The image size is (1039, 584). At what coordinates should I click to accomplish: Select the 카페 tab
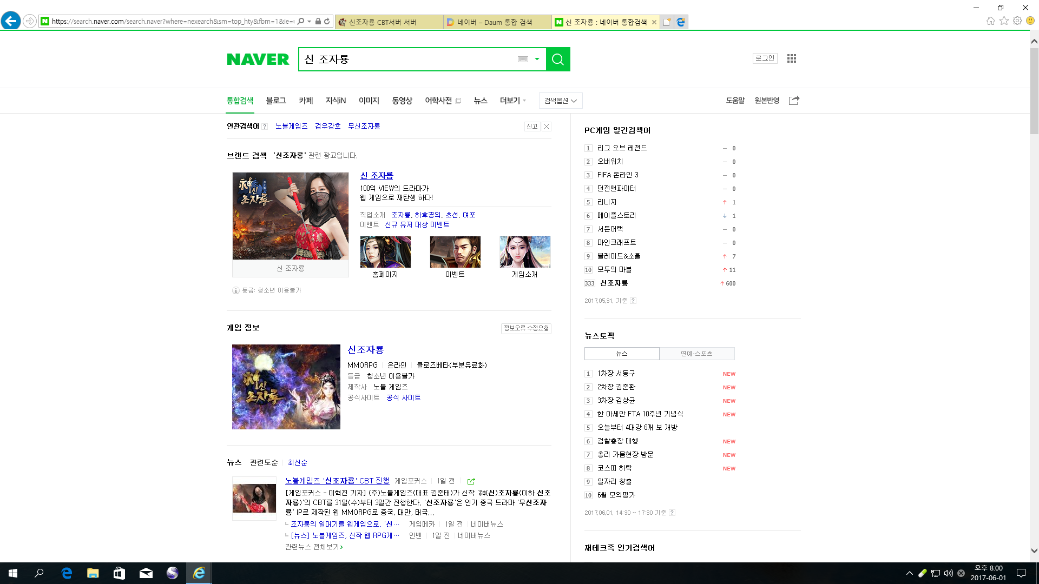[306, 101]
